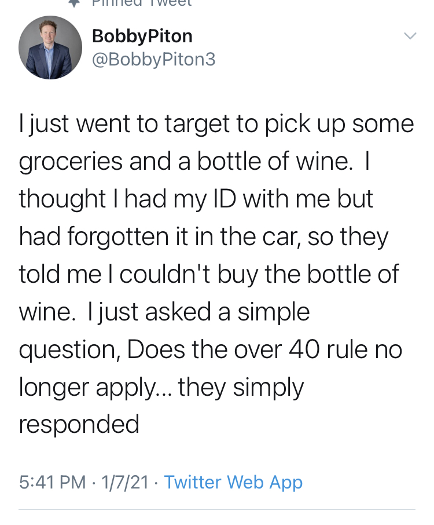Image resolution: width=434 pixels, height=525 pixels.
Task: Open the Twitter Web App source link
Action: (233, 482)
